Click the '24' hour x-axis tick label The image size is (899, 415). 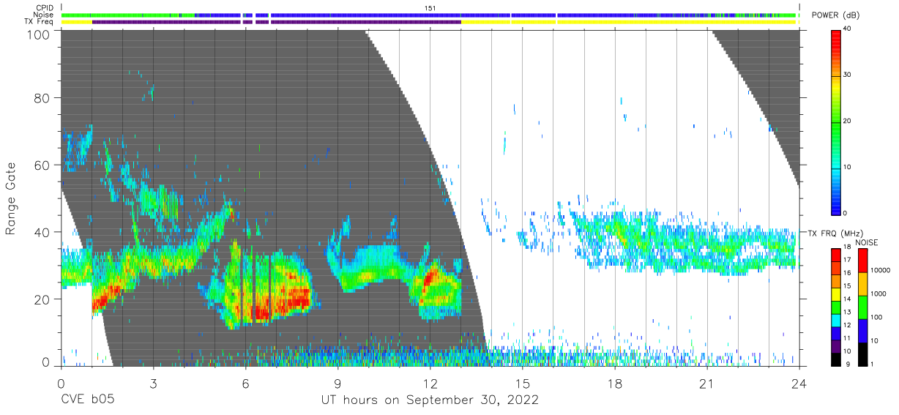(799, 383)
